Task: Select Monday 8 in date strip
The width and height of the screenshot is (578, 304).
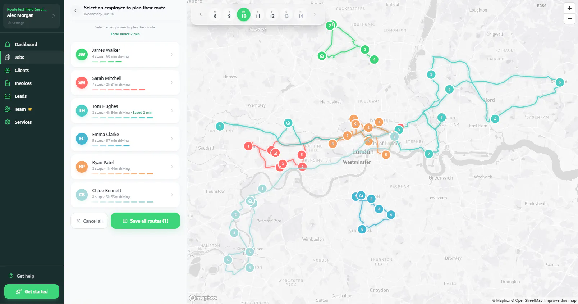Action: 215,14
